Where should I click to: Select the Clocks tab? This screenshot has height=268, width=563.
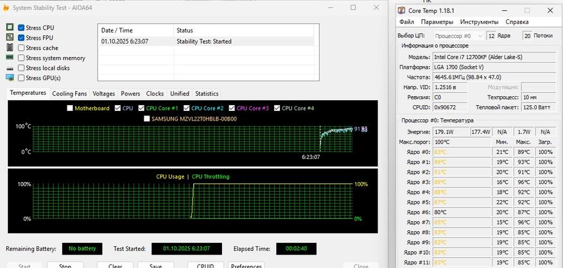[155, 94]
